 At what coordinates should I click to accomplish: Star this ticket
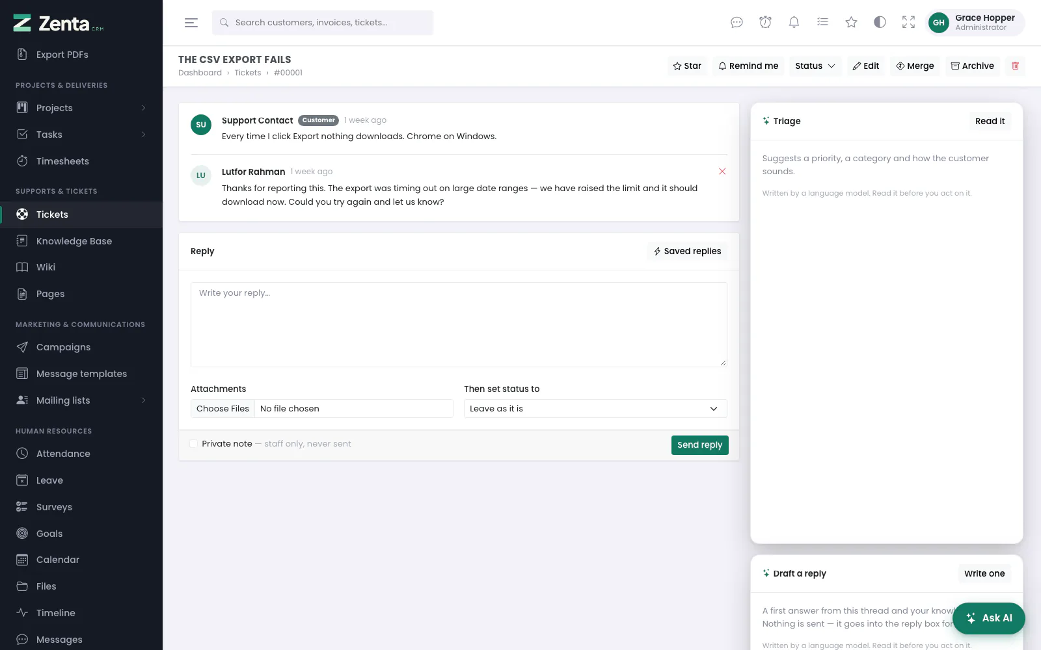click(687, 66)
